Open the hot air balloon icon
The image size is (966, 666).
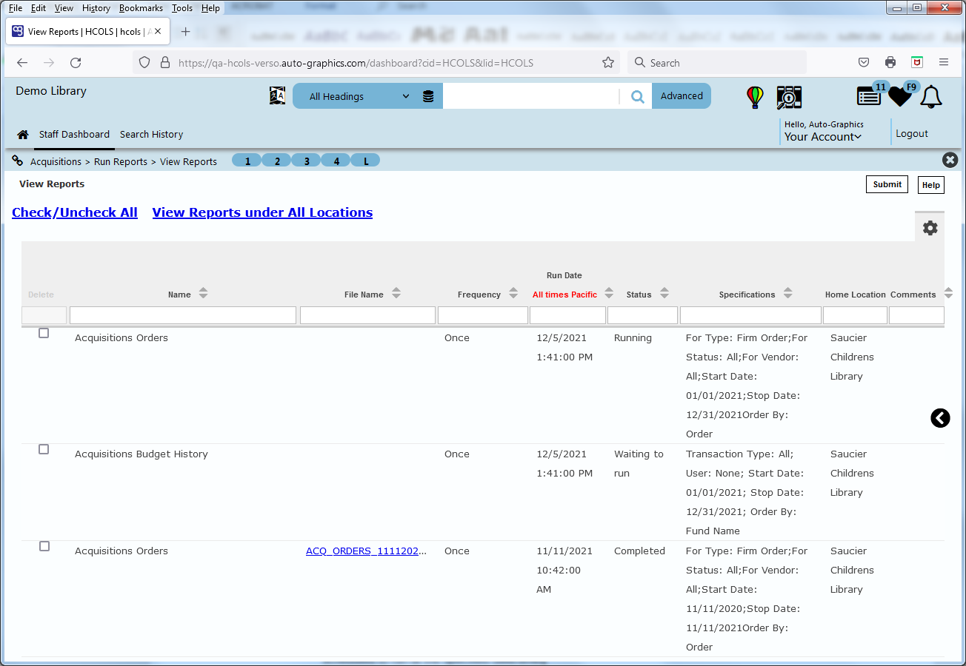coord(755,97)
